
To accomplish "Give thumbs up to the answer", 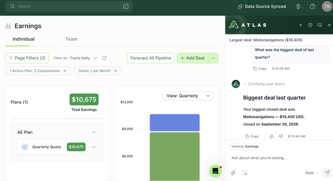I will pos(272,136).
